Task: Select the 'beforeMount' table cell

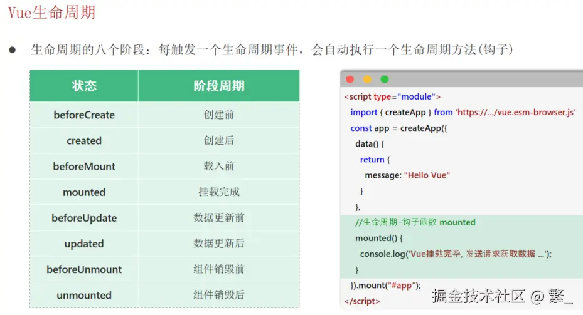Action: (x=84, y=166)
